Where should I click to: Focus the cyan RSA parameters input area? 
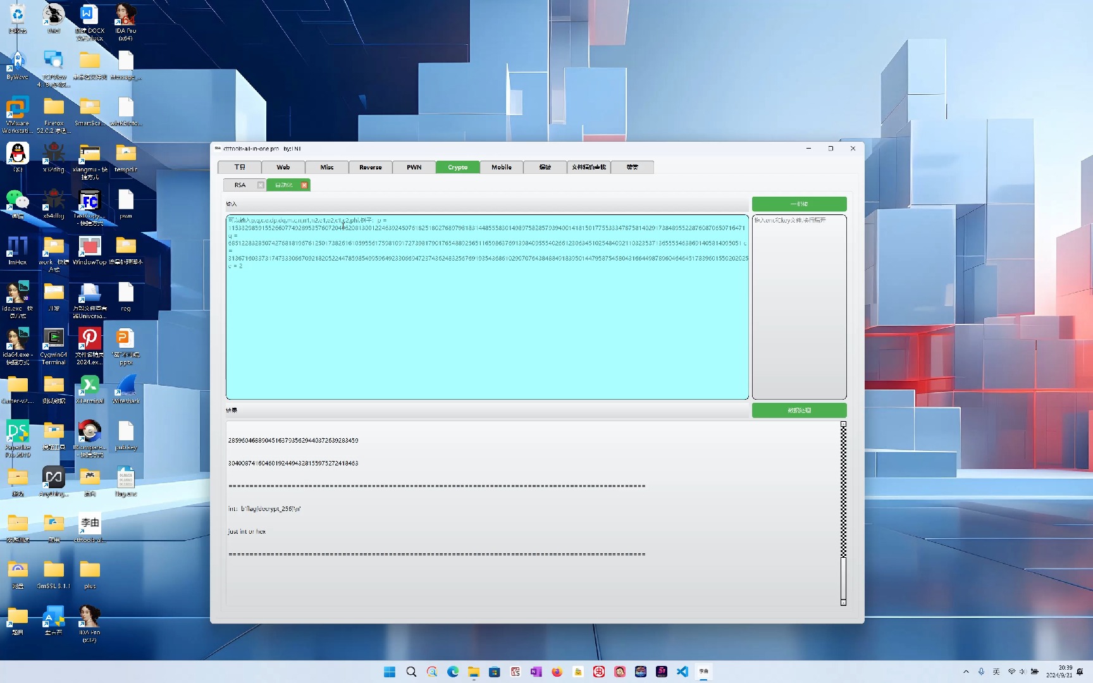487,307
